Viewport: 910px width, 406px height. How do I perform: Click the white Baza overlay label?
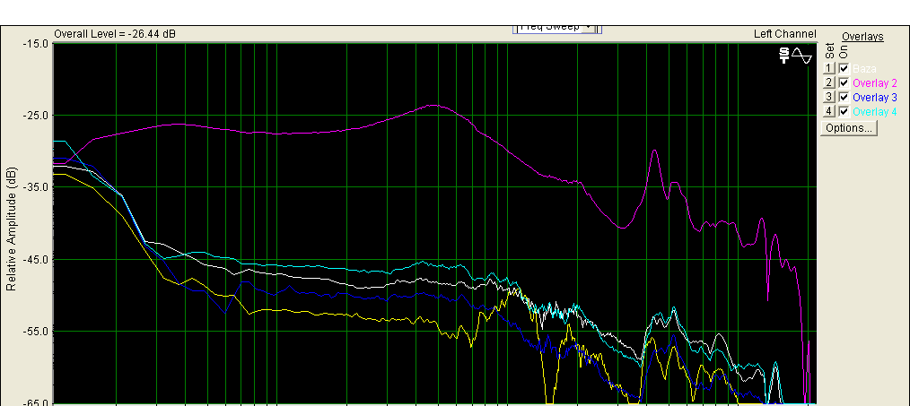[x=864, y=68]
